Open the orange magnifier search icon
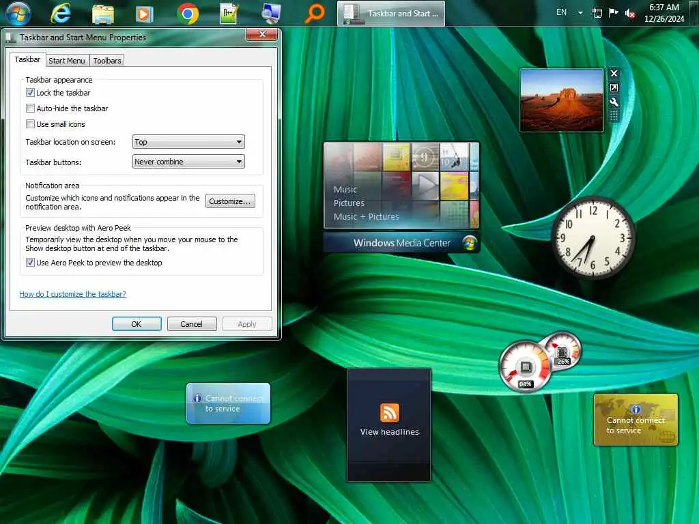 point(315,14)
